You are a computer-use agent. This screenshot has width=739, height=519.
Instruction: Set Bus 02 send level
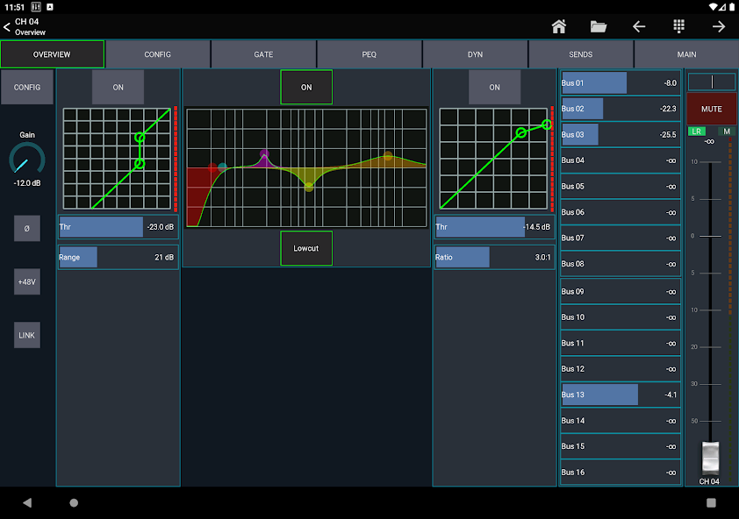click(621, 109)
